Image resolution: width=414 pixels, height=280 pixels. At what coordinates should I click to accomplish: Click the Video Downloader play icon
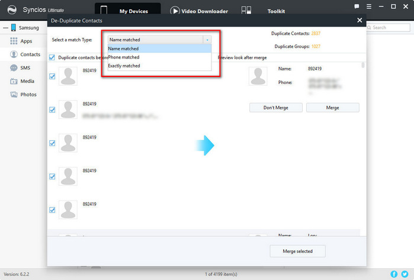point(175,11)
